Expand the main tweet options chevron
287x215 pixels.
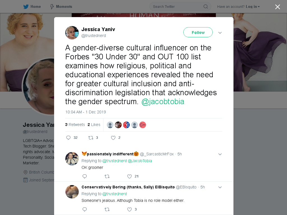(220, 33)
